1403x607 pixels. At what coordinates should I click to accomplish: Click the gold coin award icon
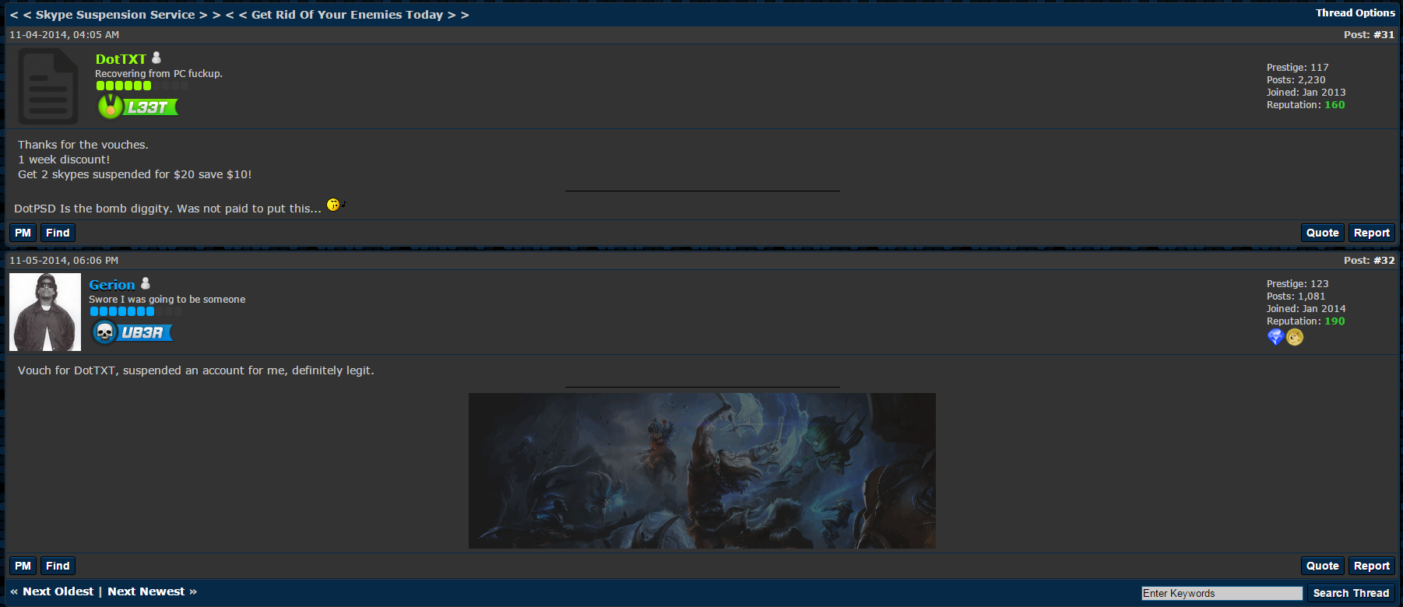[1295, 337]
